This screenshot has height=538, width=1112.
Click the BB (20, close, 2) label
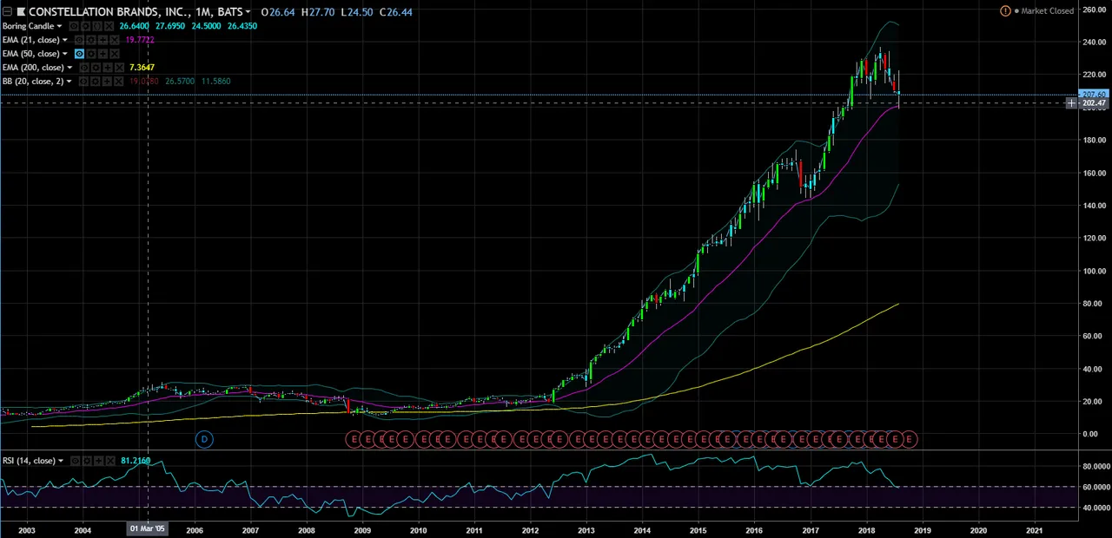tap(32, 82)
